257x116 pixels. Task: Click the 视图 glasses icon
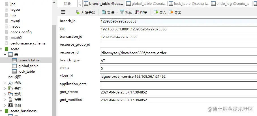coord(10,77)
